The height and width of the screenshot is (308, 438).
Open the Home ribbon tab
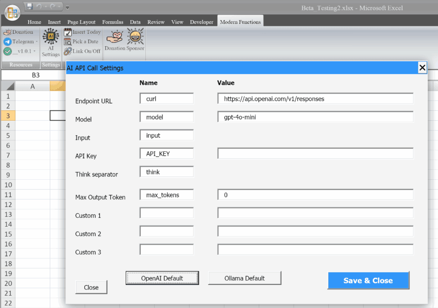point(34,22)
